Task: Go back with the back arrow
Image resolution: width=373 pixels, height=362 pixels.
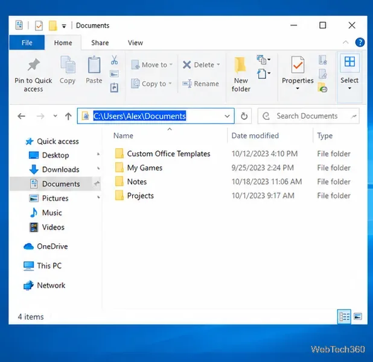Action: (21, 116)
